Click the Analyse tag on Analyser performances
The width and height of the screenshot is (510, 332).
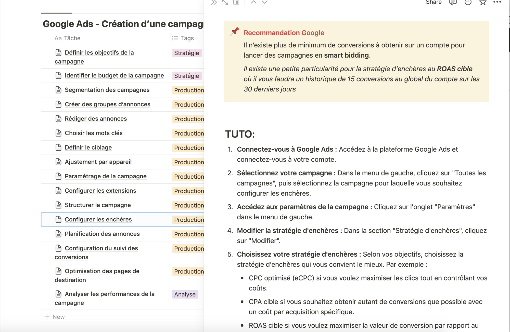(185, 294)
